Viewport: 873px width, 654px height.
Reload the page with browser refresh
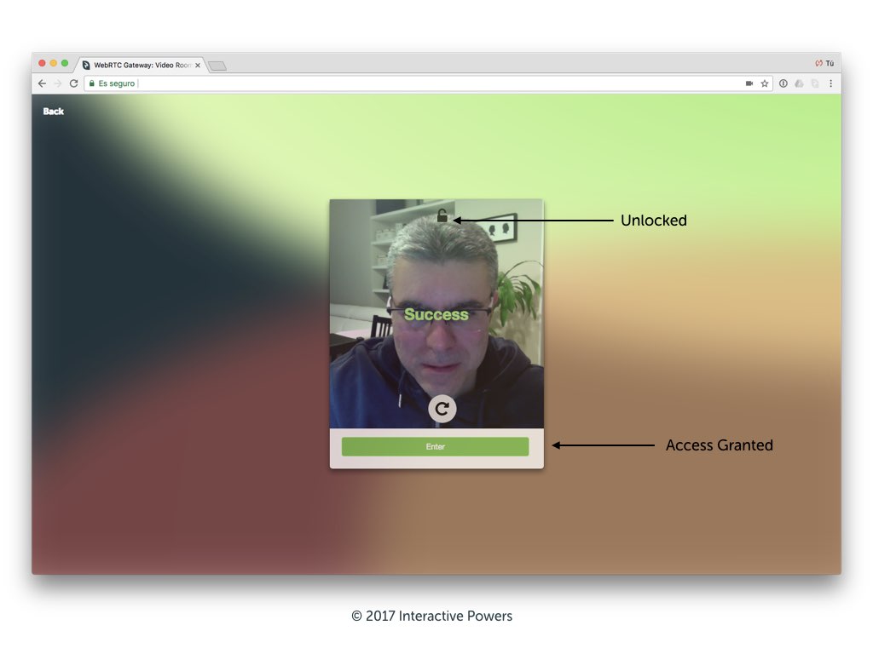pos(74,83)
